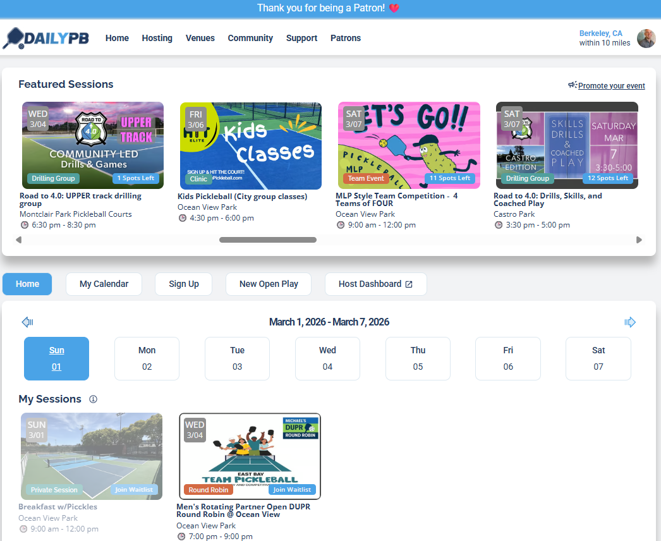Click the heart icon in Patron banner
This screenshot has width=661, height=541.
tap(394, 8)
